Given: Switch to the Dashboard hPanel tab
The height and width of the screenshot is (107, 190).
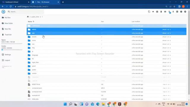Looking at the screenshot, I should pyautogui.click(x=16, y=2).
